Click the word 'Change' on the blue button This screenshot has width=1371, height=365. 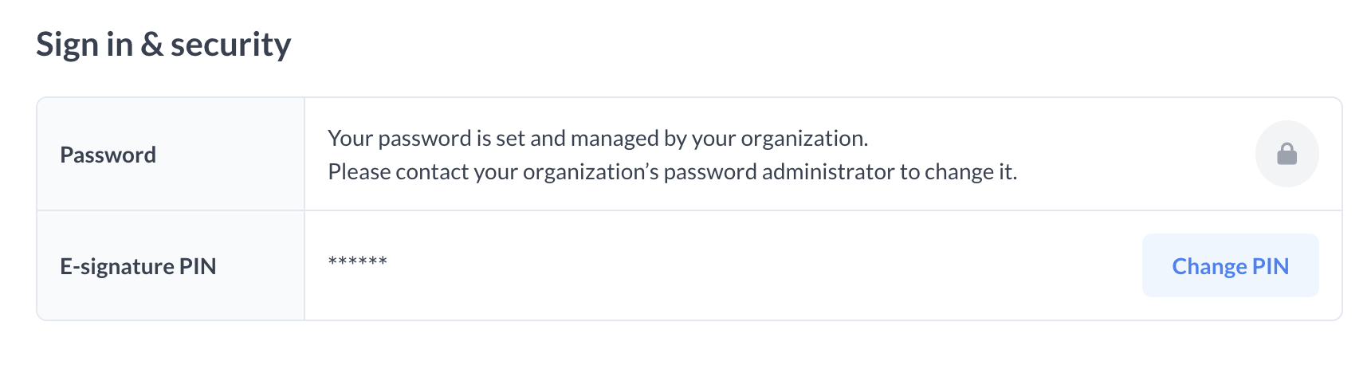point(1208,266)
